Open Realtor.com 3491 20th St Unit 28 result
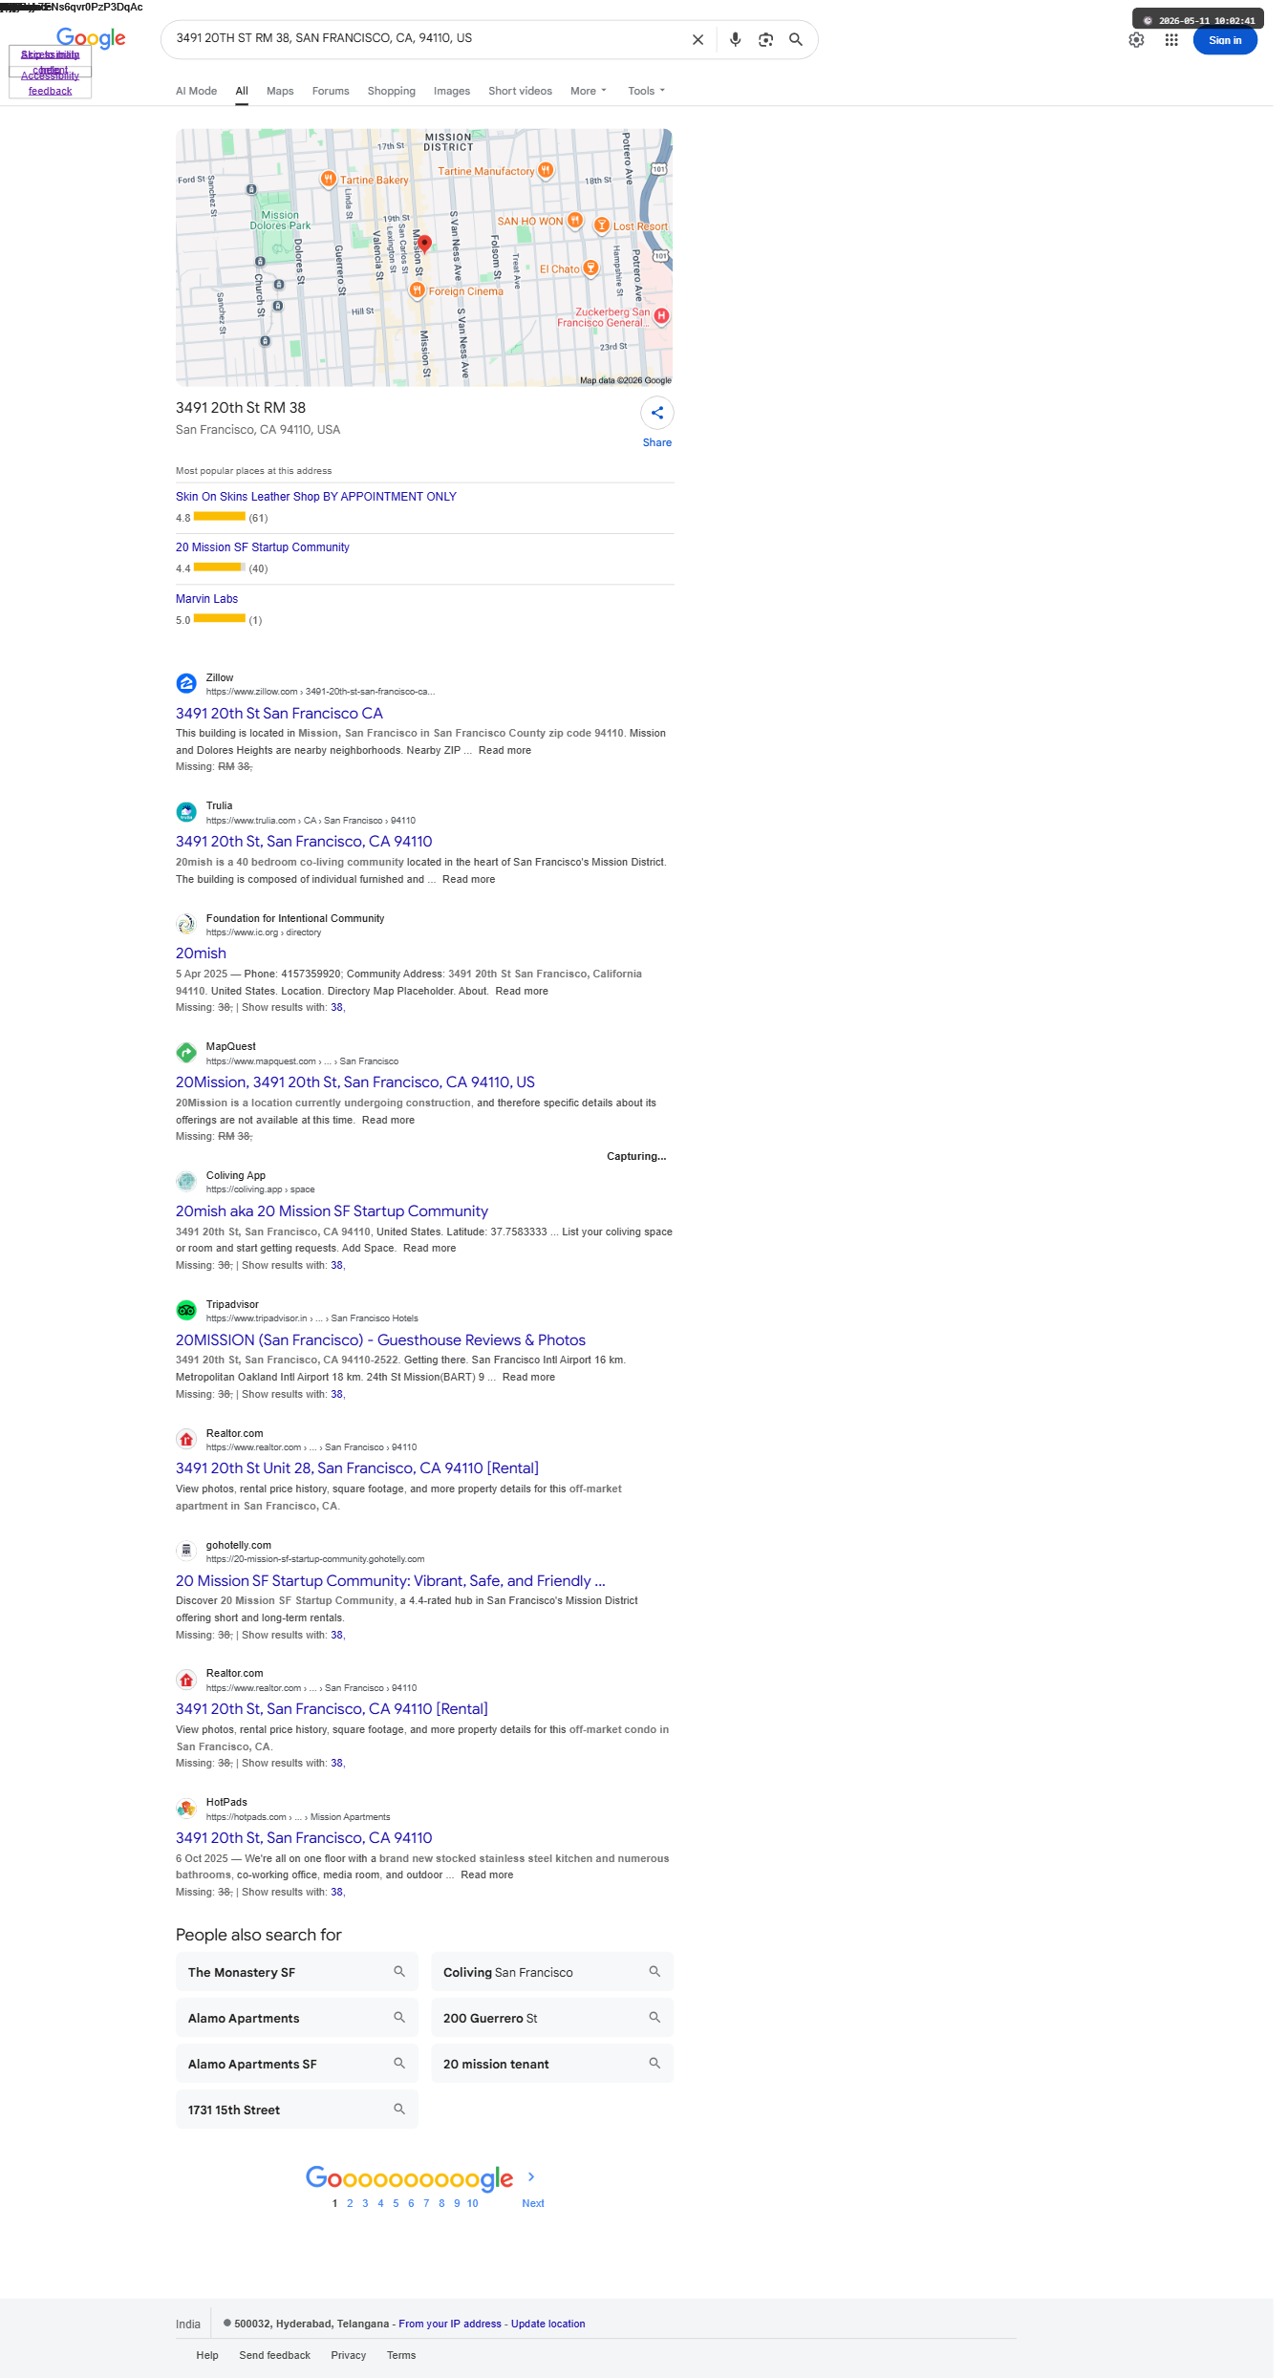Screen dimensions: 1288x2378 tap(357, 1468)
